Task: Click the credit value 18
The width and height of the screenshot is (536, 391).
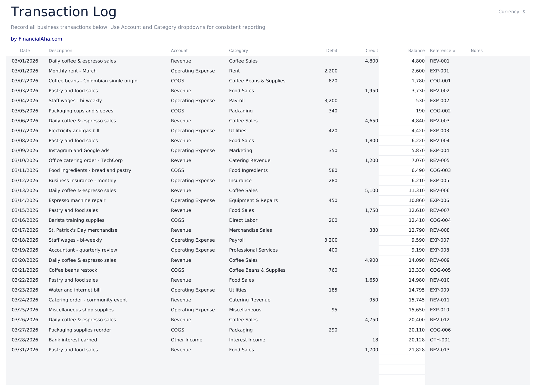Action: (375, 340)
